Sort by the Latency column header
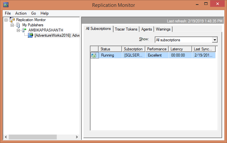 click(x=180, y=49)
